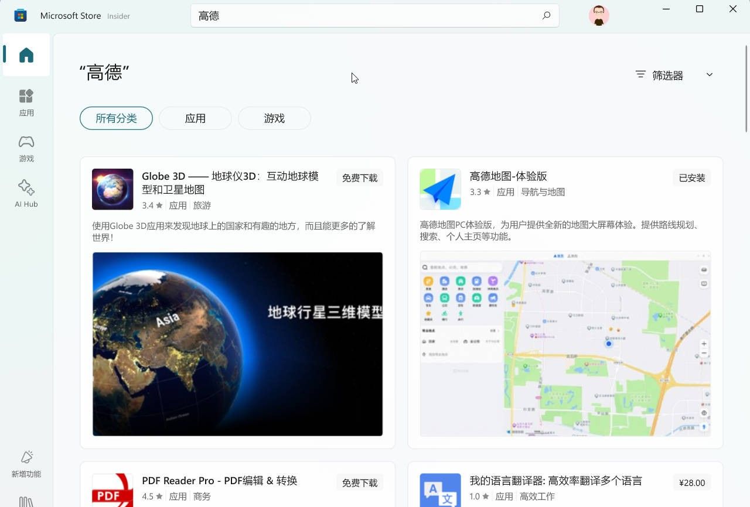This screenshot has height=507, width=750.
Task: Click the Insider label in title bar
Action: coord(118,16)
